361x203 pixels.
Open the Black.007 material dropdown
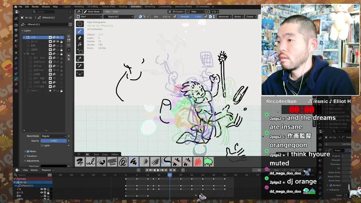pos(118,17)
